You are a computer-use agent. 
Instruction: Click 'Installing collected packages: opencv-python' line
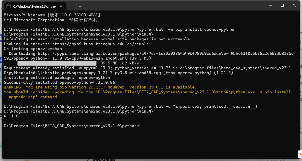tap(57, 78)
